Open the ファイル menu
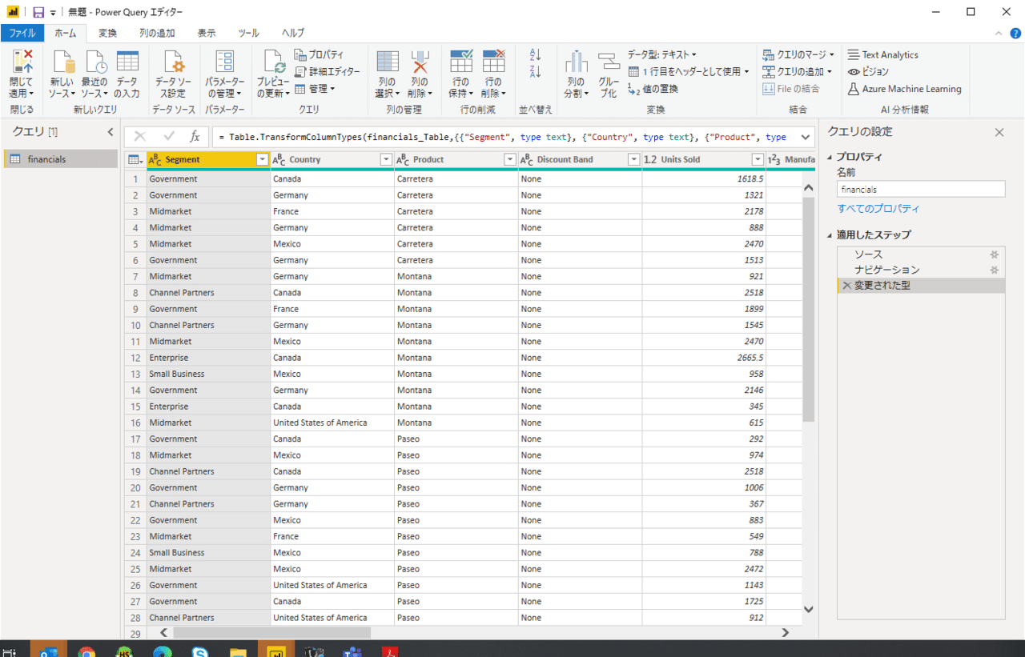This screenshot has width=1025, height=657. click(x=23, y=33)
